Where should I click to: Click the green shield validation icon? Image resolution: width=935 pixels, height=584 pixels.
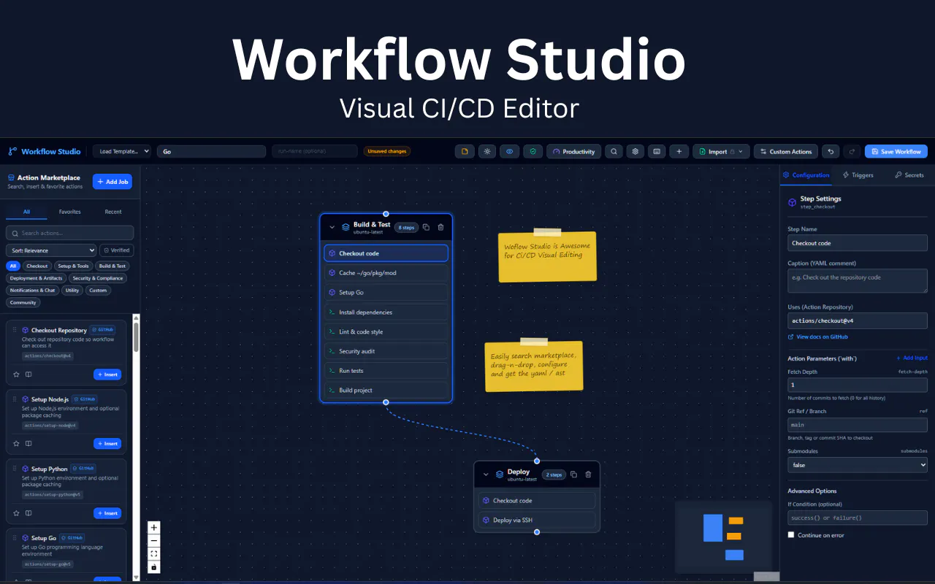pos(533,151)
